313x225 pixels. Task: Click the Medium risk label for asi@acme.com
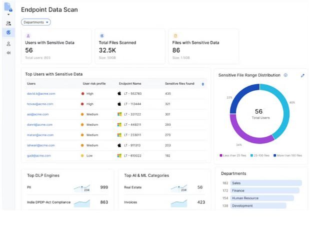pyautogui.click(x=92, y=114)
